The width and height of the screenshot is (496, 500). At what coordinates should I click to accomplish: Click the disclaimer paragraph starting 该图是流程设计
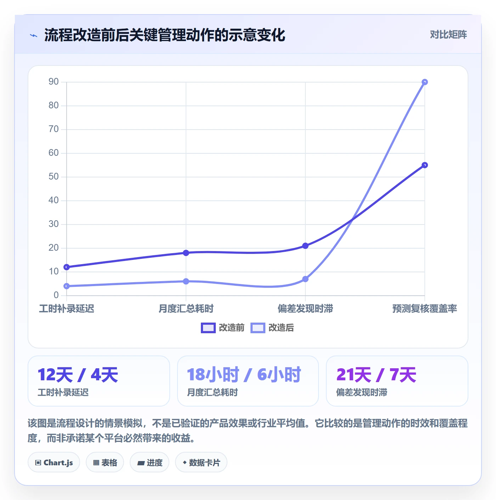tap(248, 431)
